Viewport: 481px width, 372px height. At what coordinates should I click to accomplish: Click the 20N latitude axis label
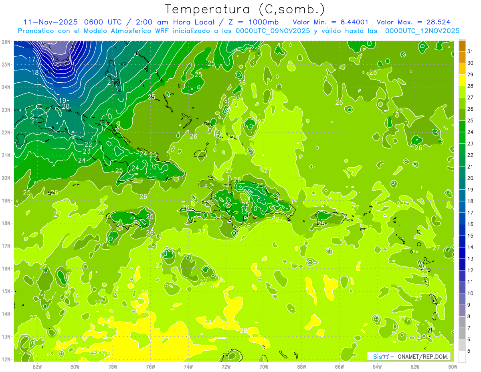(x=6, y=178)
